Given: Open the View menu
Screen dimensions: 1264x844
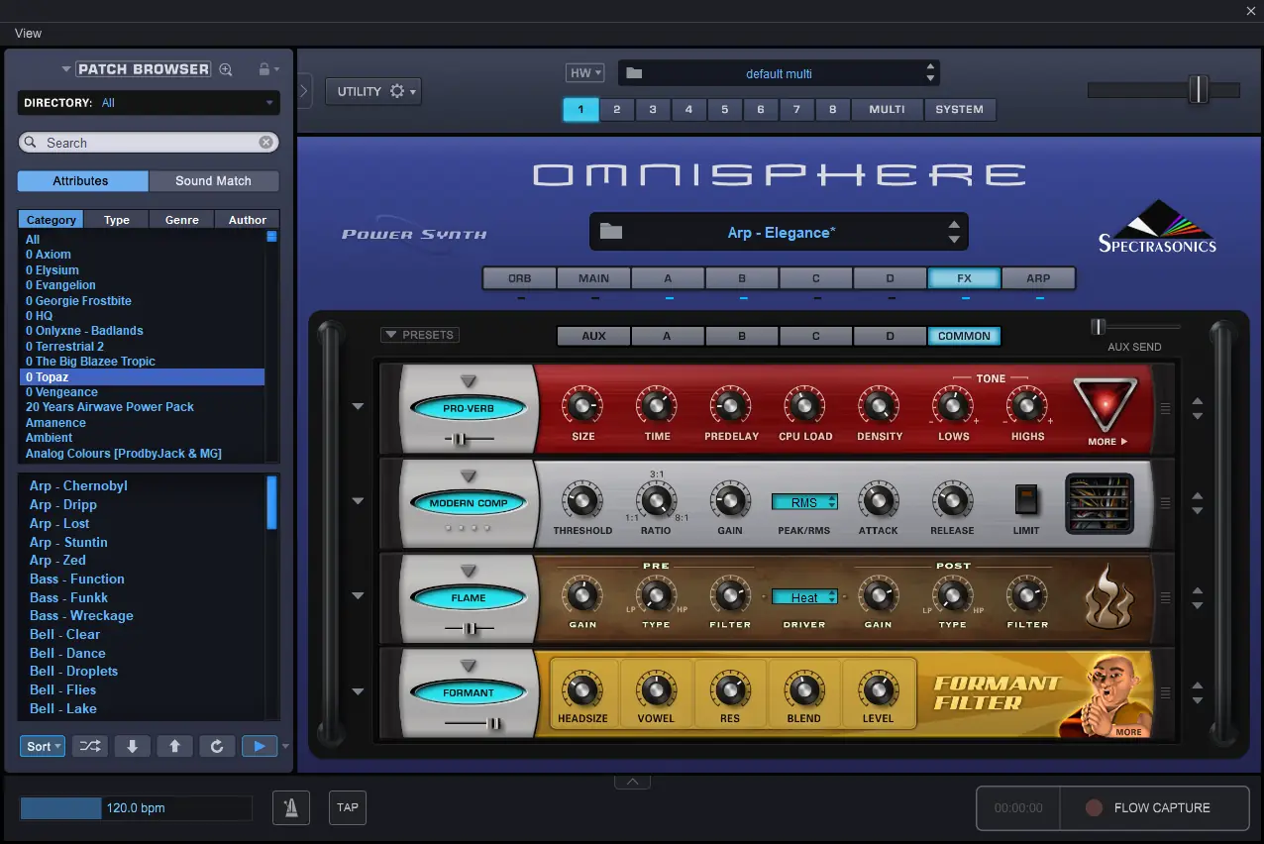Looking at the screenshot, I should click(28, 33).
